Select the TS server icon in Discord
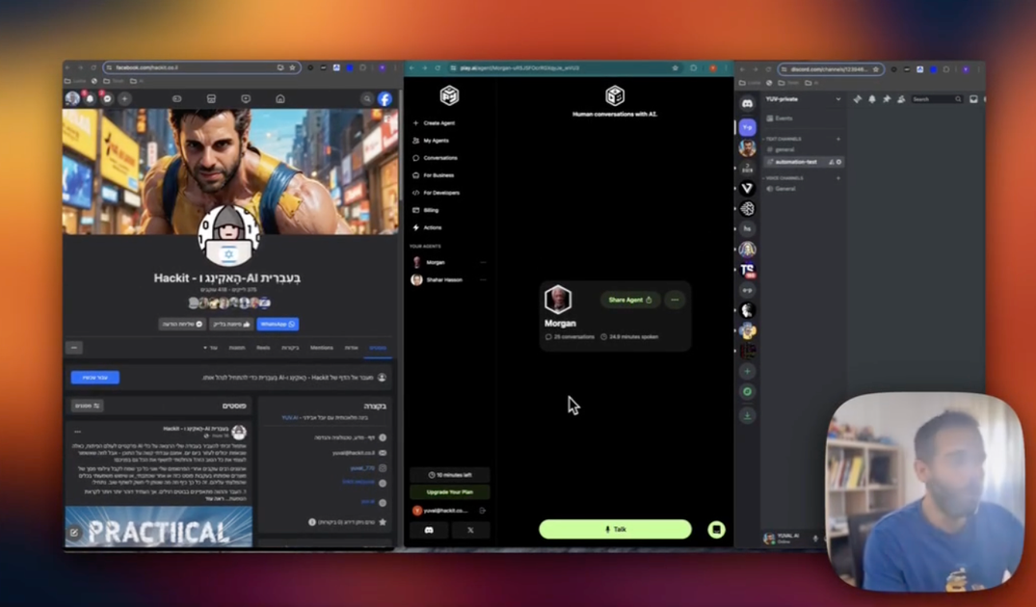The height and width of the screenshot is (607, 1036). click(747, 270)
